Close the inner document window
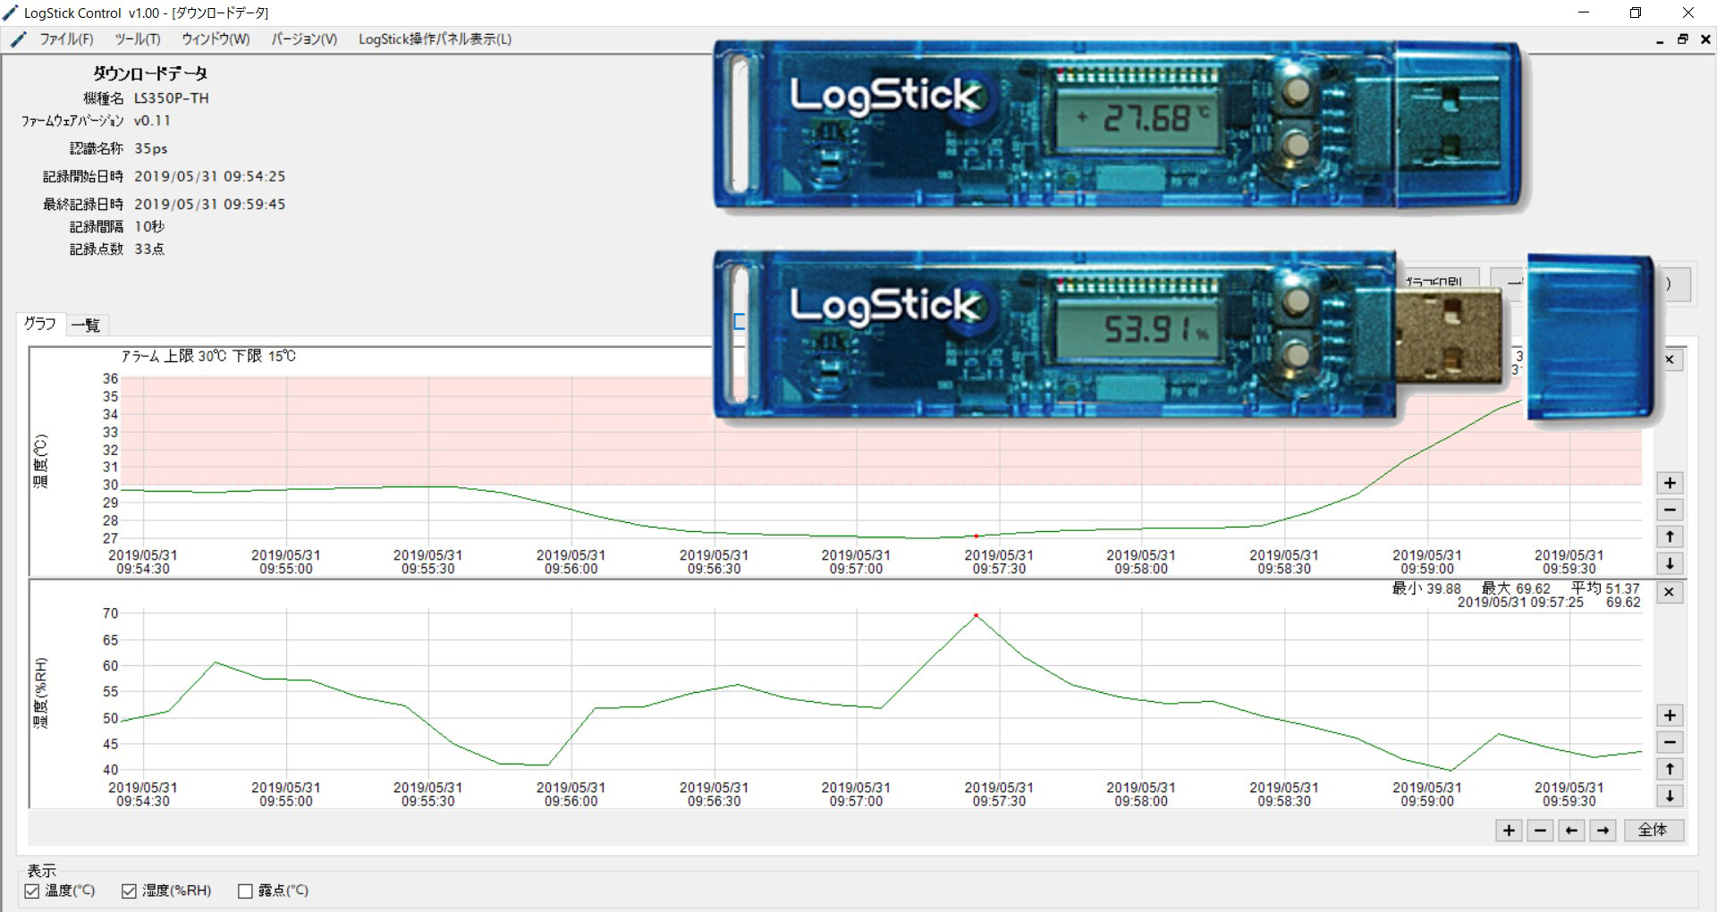 click(1704, 39)
